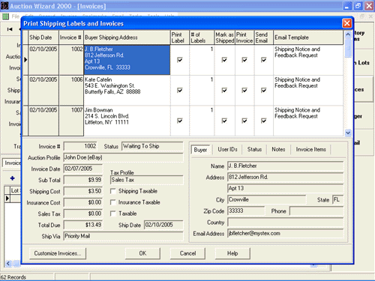375x281 pixels.
Task: Select the Jim Bowman address cell
Action: point(127,121)
